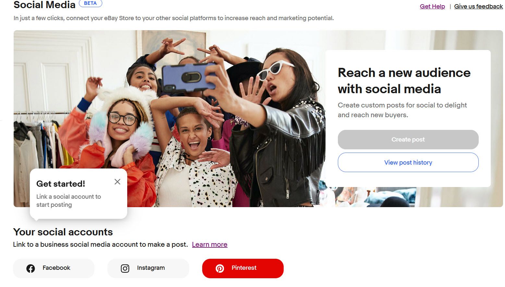The height and width of the screenshot is (287, 505).
Task: Click the Reach a new audience heading
Action: 404,81
